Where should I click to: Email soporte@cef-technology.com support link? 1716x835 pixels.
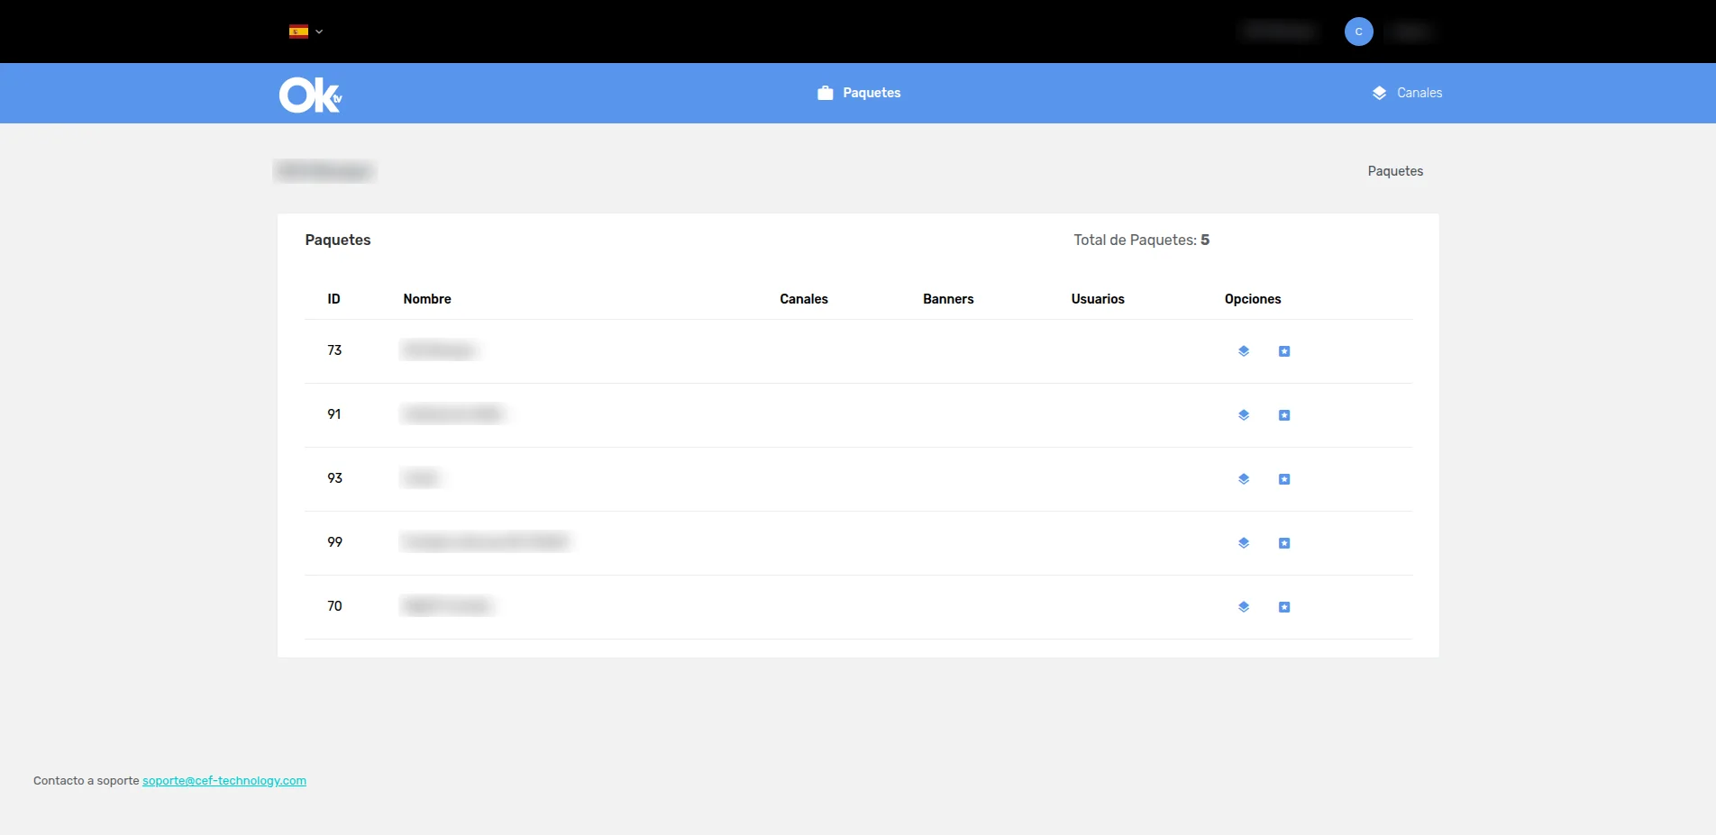coord(224,781)
